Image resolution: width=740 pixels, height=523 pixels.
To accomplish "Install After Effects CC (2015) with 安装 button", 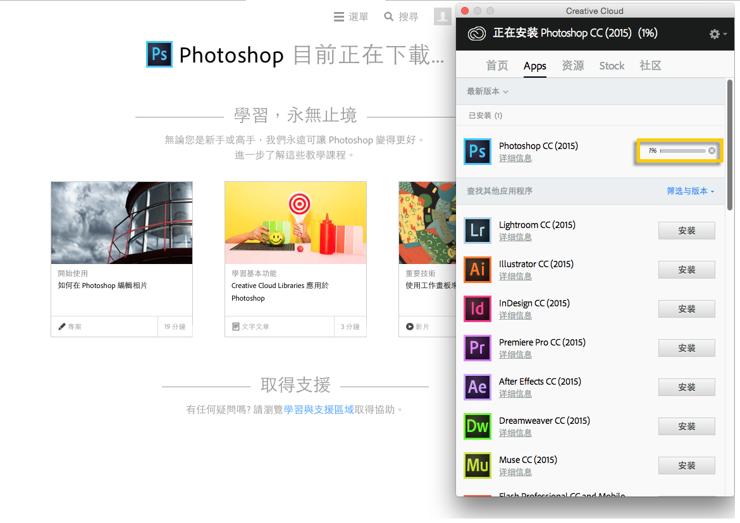I will pyautogui.click(x=687, y=387).
